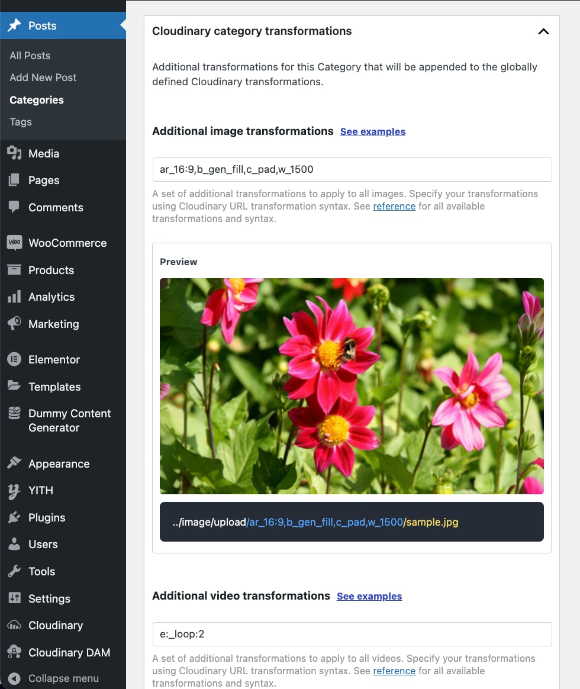Open the Elementor menu label

coord(54,359)
